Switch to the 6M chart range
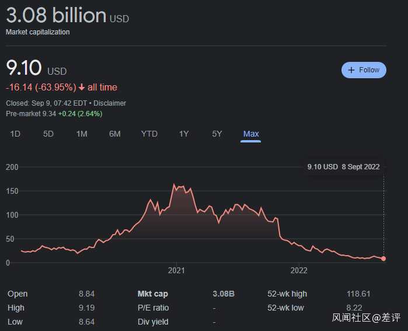This screenshot has height=331, width=408. 115,134
